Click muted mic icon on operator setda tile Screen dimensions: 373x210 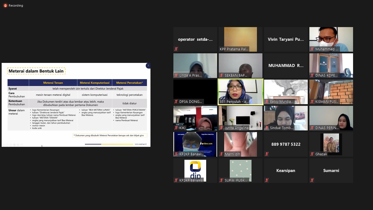tap(176, 49)
